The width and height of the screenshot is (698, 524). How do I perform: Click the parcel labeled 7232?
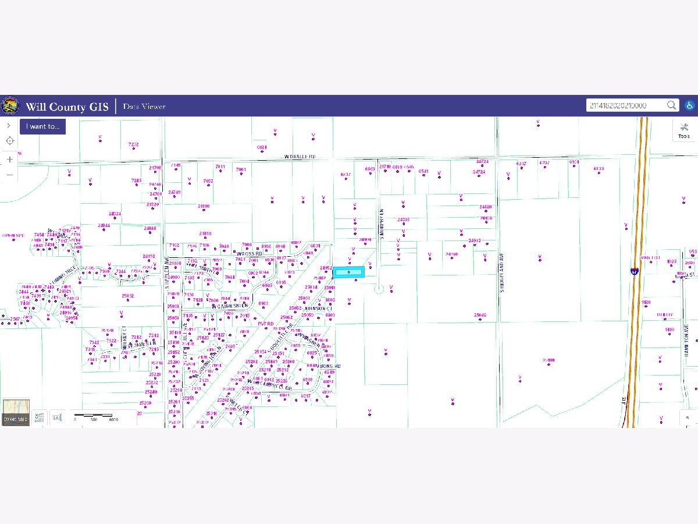coord(134,145)
